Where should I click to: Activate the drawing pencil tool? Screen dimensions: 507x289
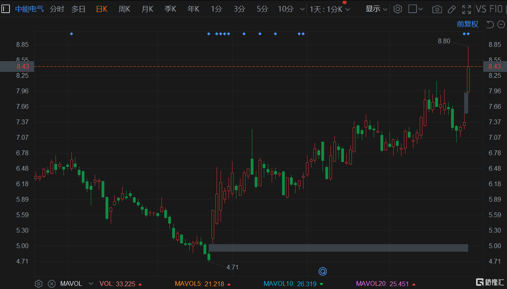[451, 9]
